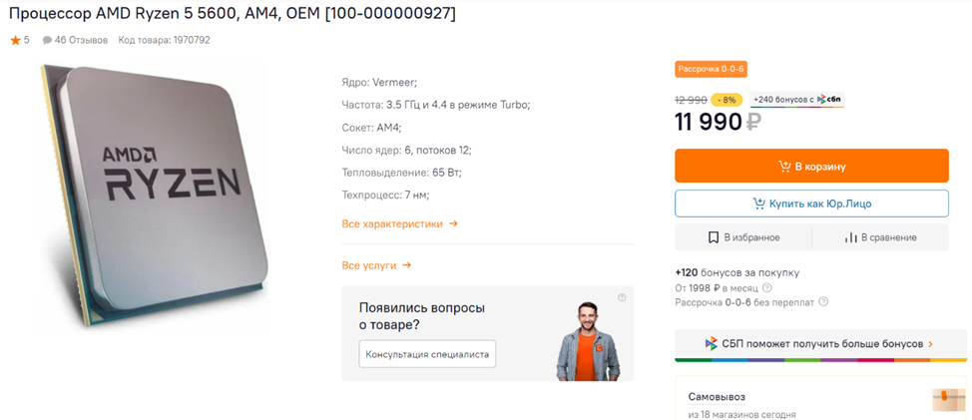Screen dimensions: 972x420
Task: Click the pickup box icon near Самовывоз
Action: (947, 399)
